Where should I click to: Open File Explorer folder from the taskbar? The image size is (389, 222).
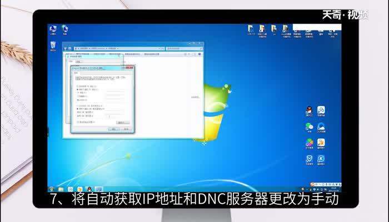tap(61, 189)
